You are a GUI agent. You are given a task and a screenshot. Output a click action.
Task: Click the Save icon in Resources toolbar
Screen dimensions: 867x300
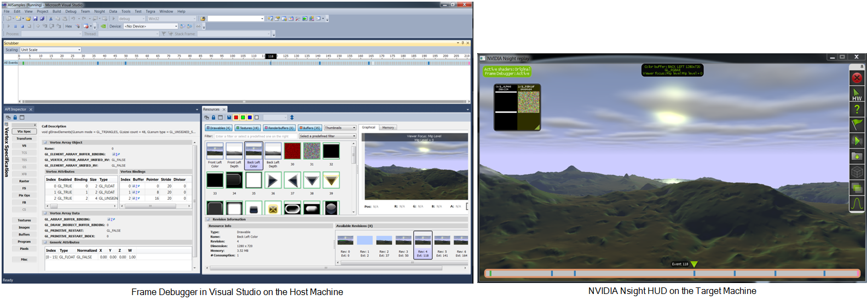(229, 117)
